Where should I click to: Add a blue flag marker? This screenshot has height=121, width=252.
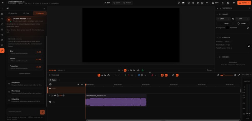[139, 75]
